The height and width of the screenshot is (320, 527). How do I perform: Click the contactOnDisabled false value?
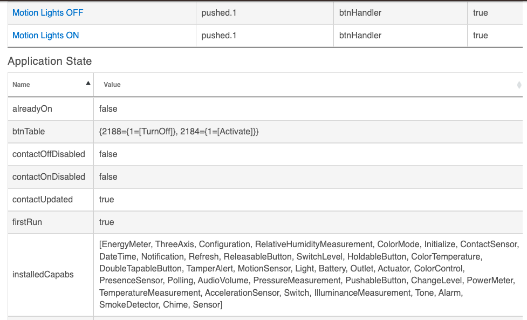(x=108, y=177)
